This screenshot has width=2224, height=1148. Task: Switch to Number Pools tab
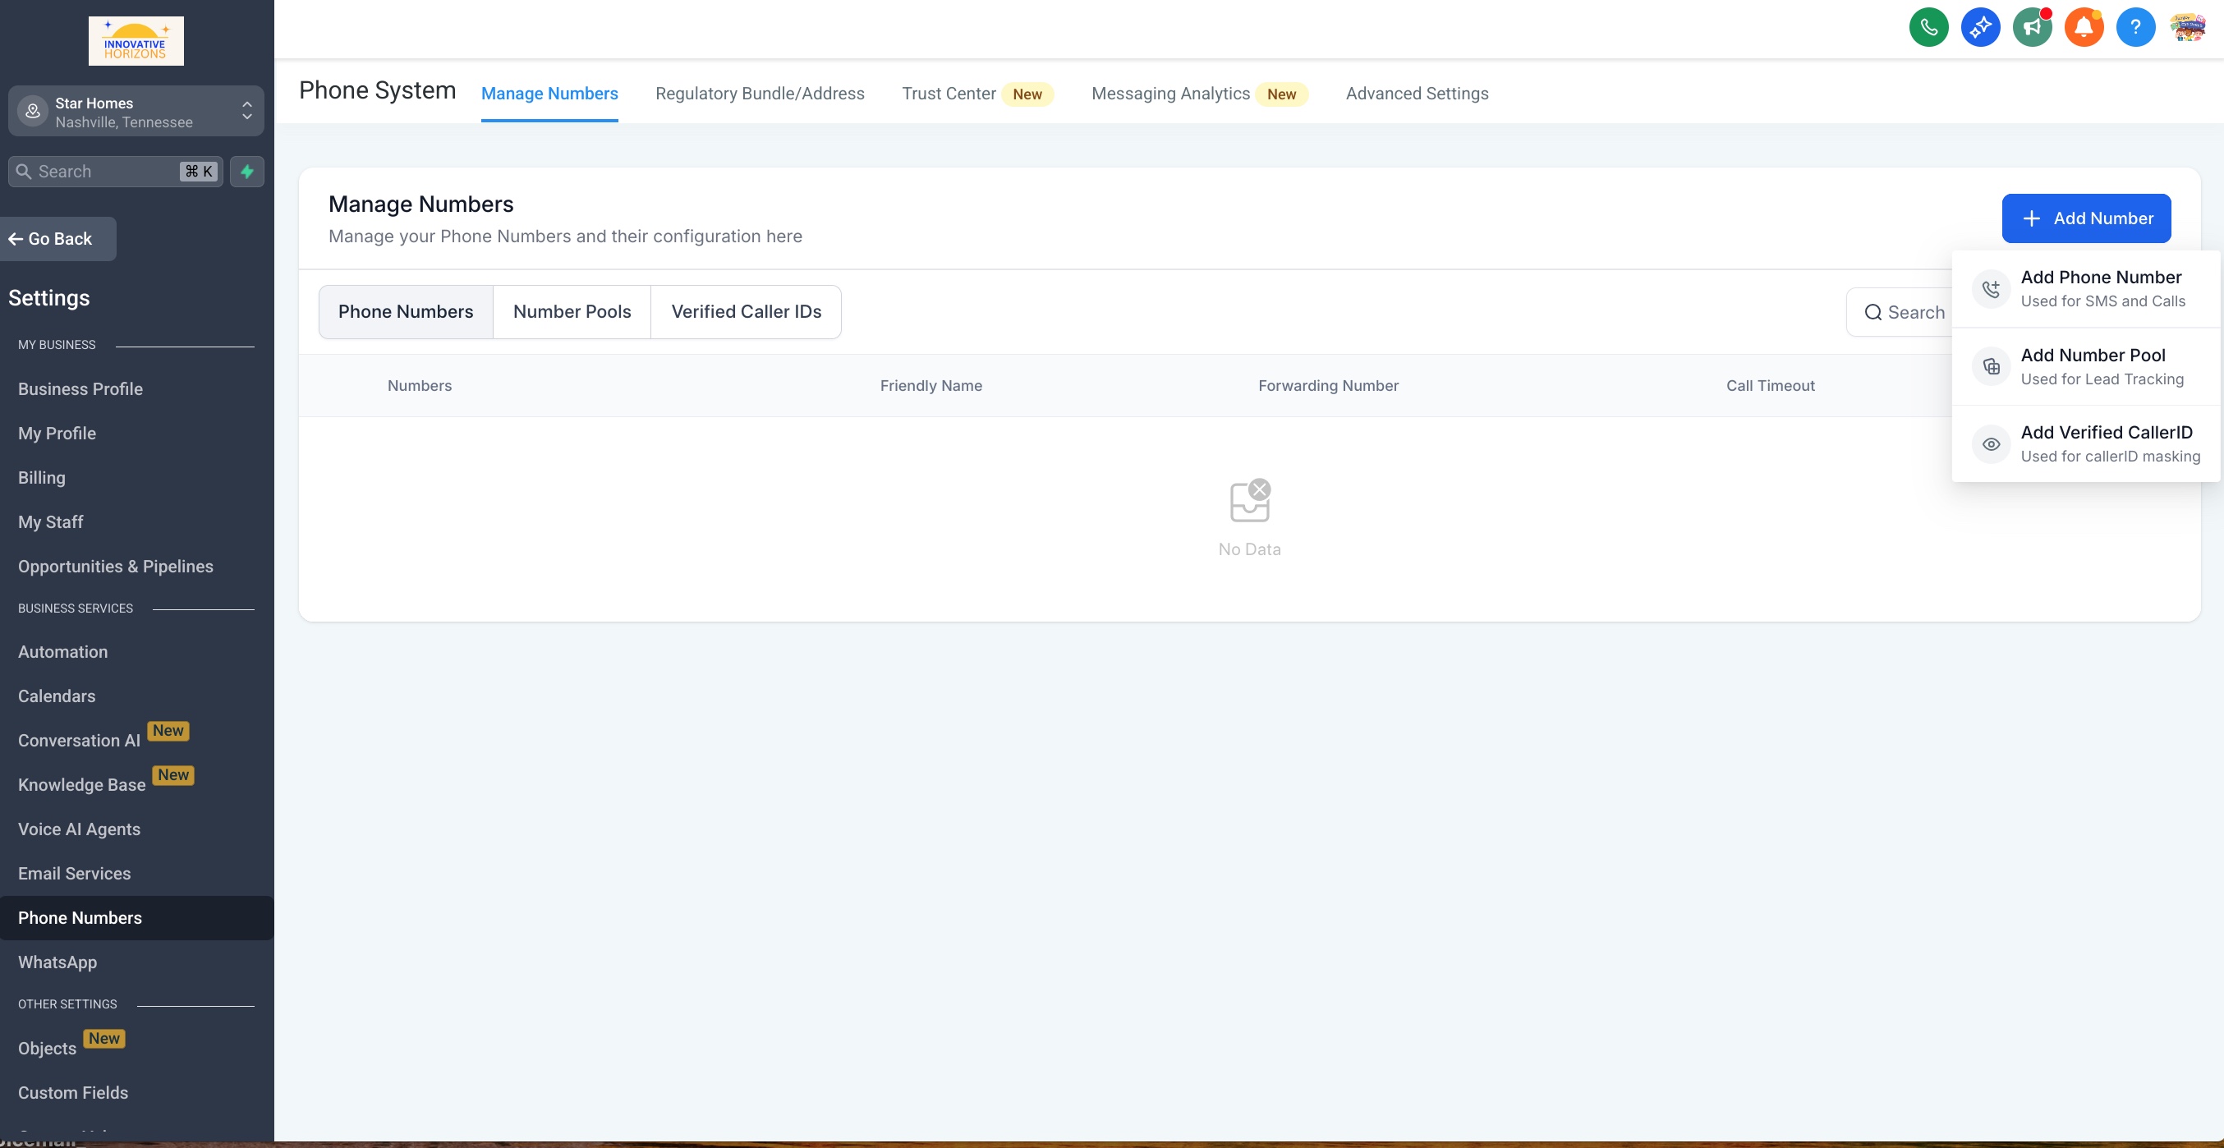pyautogui.click(x=572, y=311)
